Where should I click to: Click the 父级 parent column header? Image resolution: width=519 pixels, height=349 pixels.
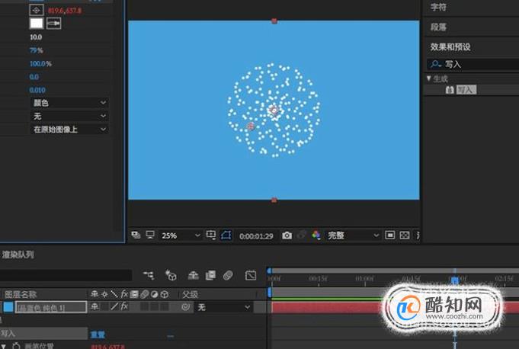pos(190,294)
